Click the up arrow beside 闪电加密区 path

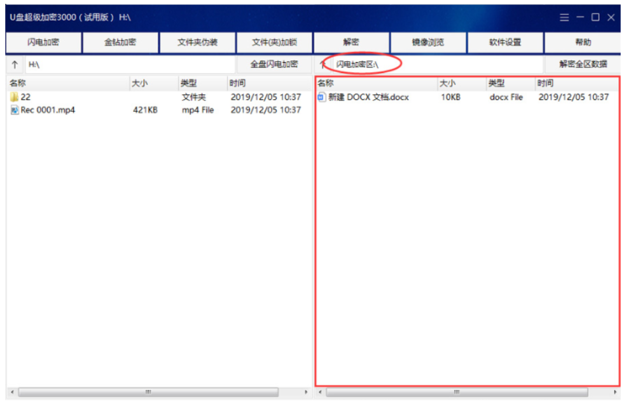322,65
